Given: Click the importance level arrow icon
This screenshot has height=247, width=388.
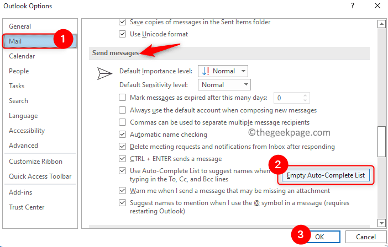Looking at the screenshot, I should [206, 71].
